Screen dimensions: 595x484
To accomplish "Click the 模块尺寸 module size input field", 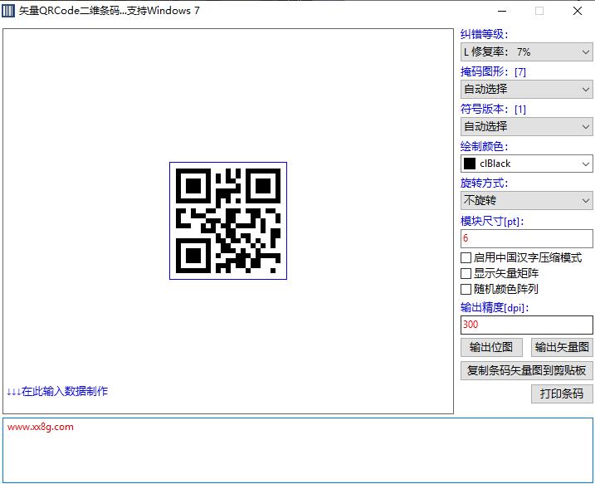I will tap(527, 238).
